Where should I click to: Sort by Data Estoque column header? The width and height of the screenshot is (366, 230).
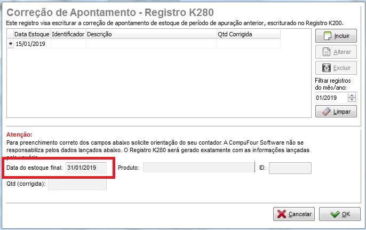tap(32, 34)
